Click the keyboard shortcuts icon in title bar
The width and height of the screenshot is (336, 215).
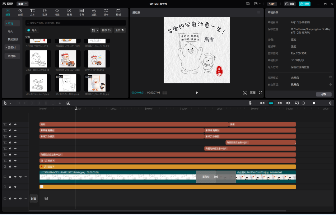[248, 4]
